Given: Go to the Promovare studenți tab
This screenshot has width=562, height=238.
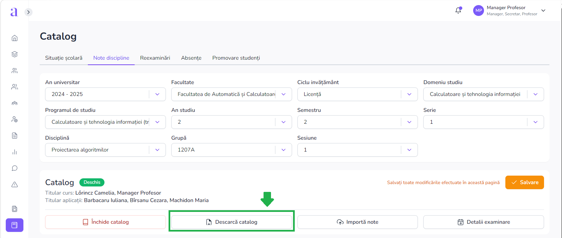Looking at the screenshot, I should click(x=236, y=58).
